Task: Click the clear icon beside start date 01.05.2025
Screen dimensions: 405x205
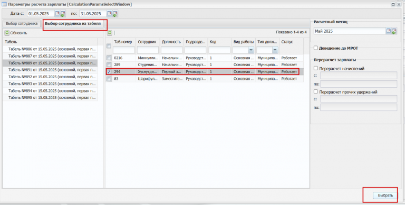Action: pos(63,13)
